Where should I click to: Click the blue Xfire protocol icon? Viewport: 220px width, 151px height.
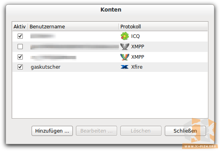[124, 67]
